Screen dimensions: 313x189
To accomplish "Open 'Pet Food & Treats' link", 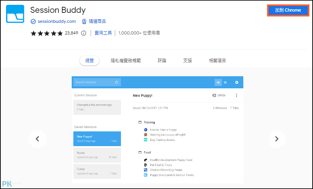I will 161,165.
